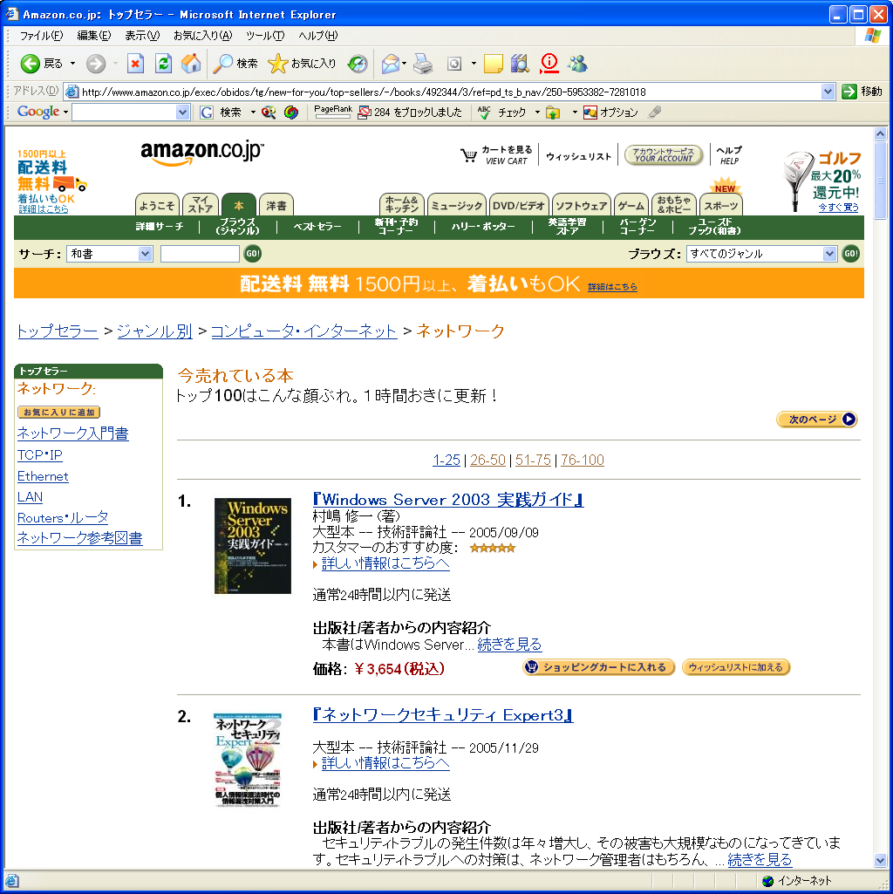
Task: Go to Home page icon
Action: coord(191,64)
